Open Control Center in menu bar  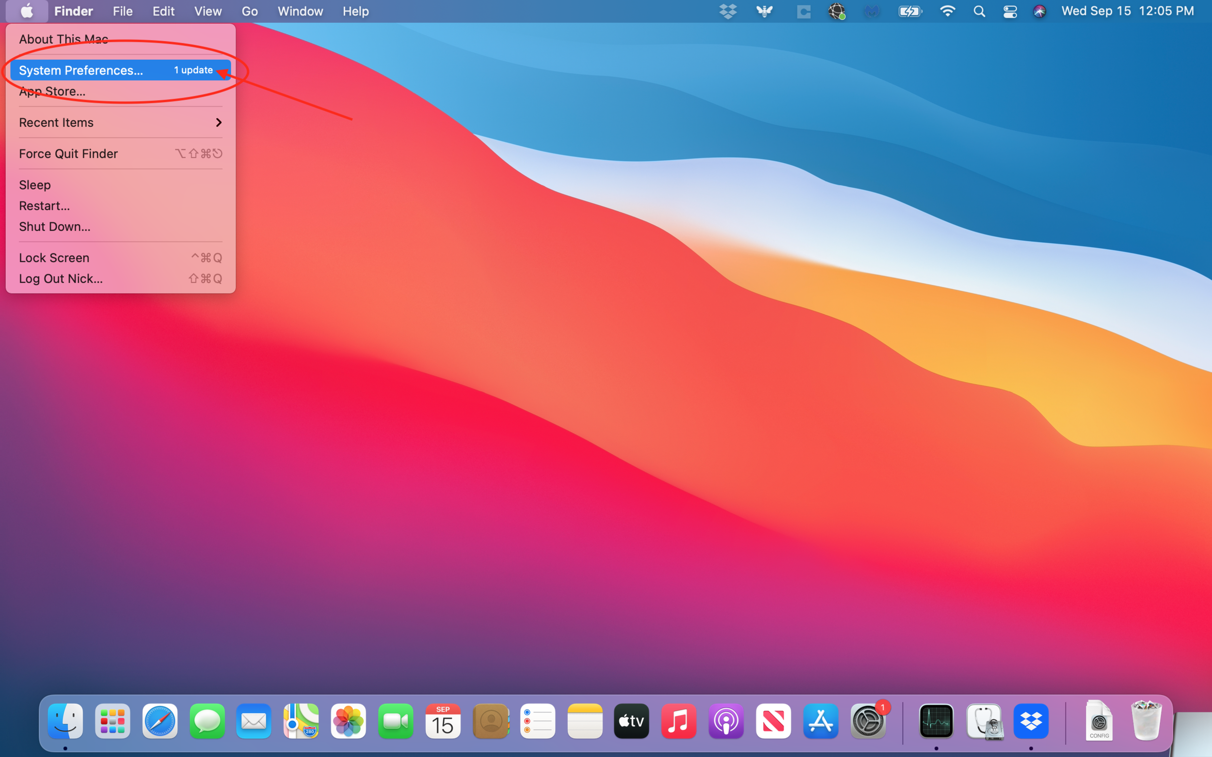coord(1010,11)
